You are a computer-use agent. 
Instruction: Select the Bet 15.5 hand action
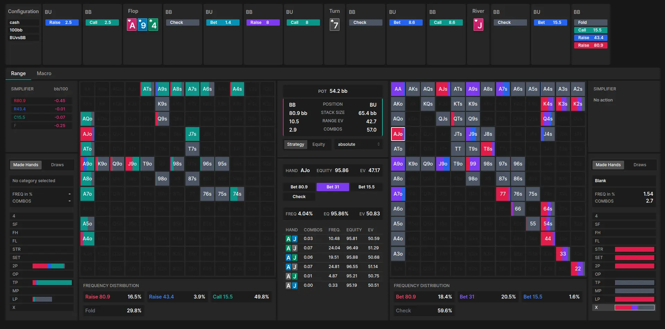click(x=367, y=187)
